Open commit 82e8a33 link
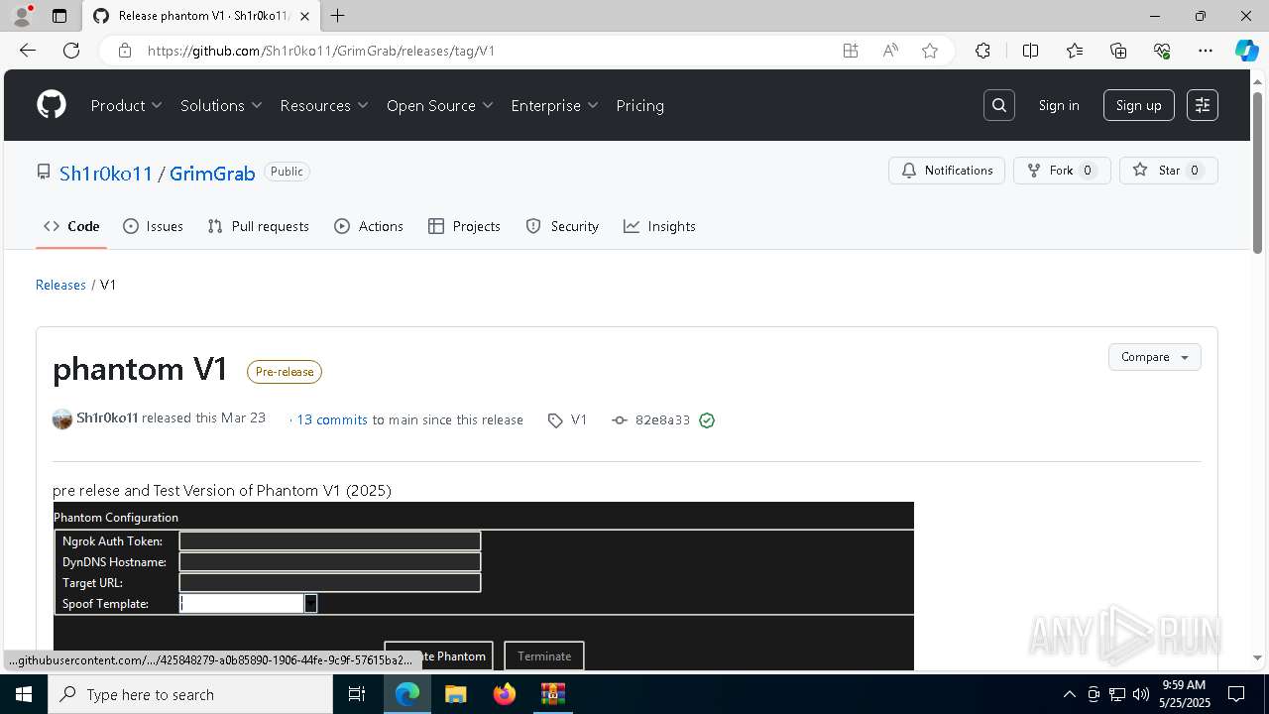The height and width of the screenshot is (714, 1269). point(662,420)
